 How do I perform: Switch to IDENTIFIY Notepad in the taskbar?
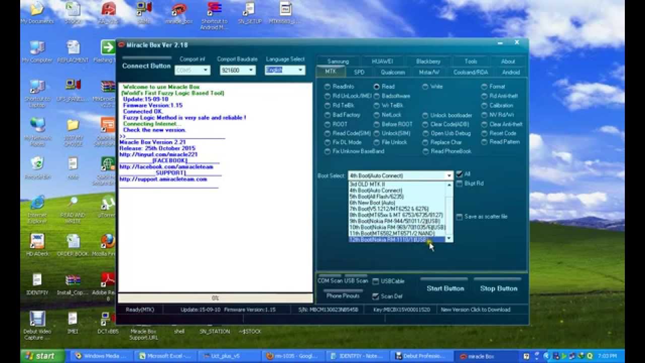357,356
